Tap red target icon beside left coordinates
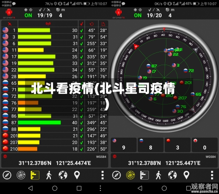219x194 pixels. [5, 156]
